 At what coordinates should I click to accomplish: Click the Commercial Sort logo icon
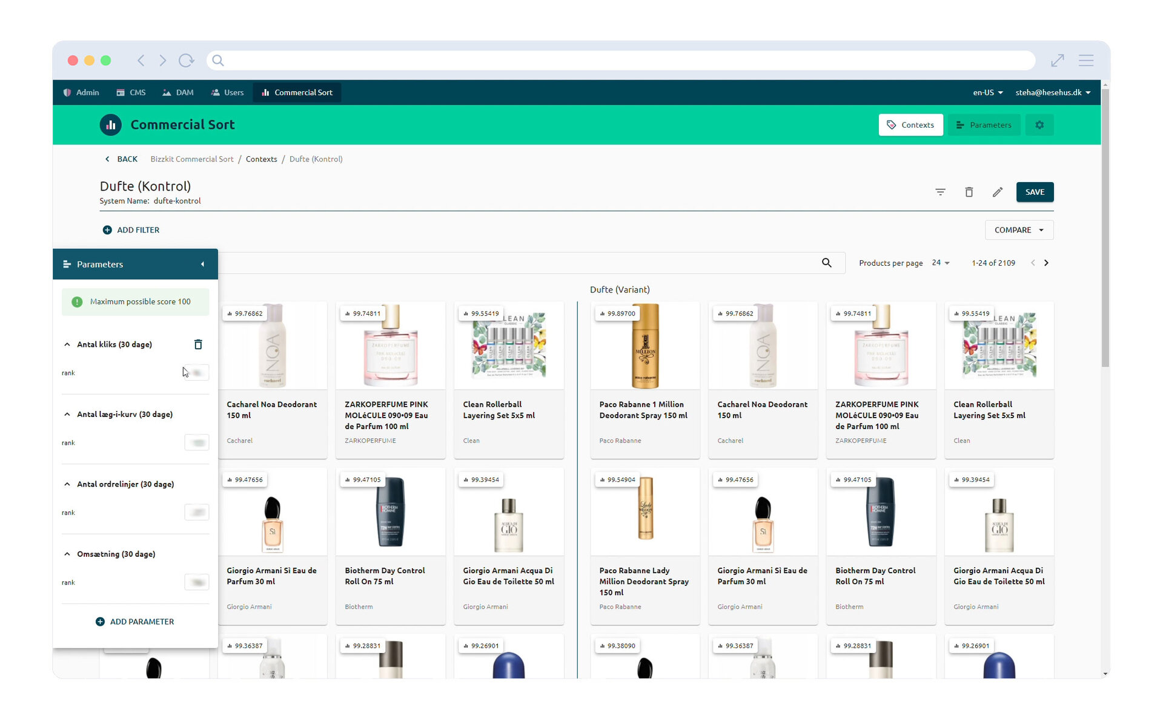pos(111,125)
